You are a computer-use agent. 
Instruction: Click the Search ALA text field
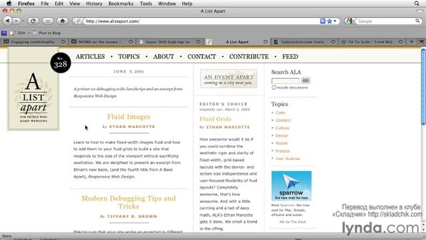tap(286, 81)
